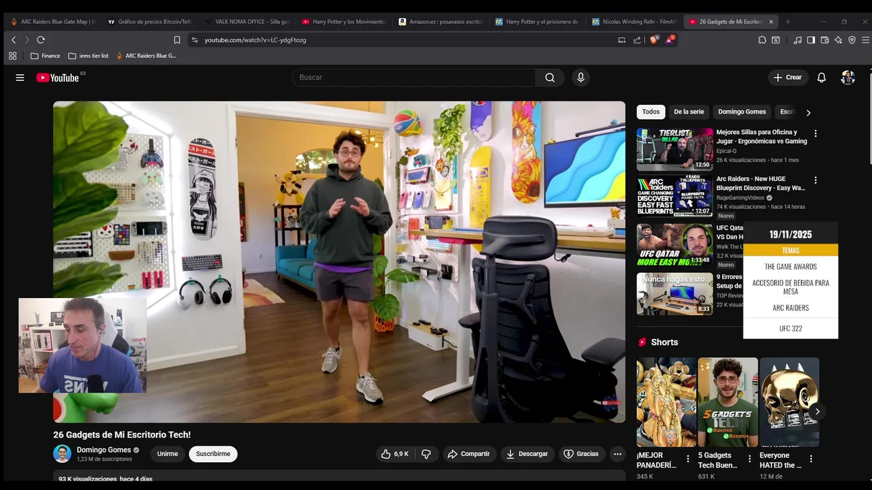This screenshot has height=490, width=872.
Task: Open the VPN shield icon
Action: (x=852, y=40)
